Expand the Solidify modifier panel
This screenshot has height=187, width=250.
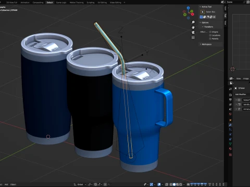coord(236,104)
